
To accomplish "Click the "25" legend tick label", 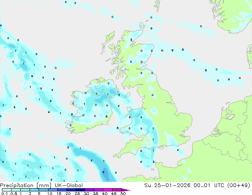I will (x=77, y=193).
